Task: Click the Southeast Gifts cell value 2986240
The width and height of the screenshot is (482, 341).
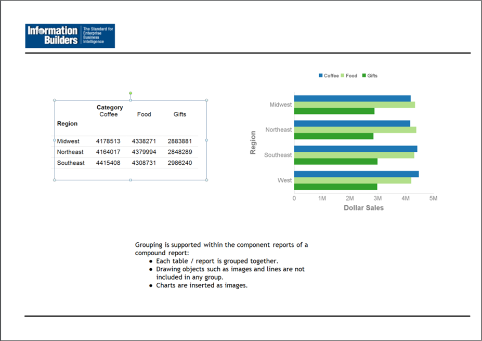Action: 180,163
